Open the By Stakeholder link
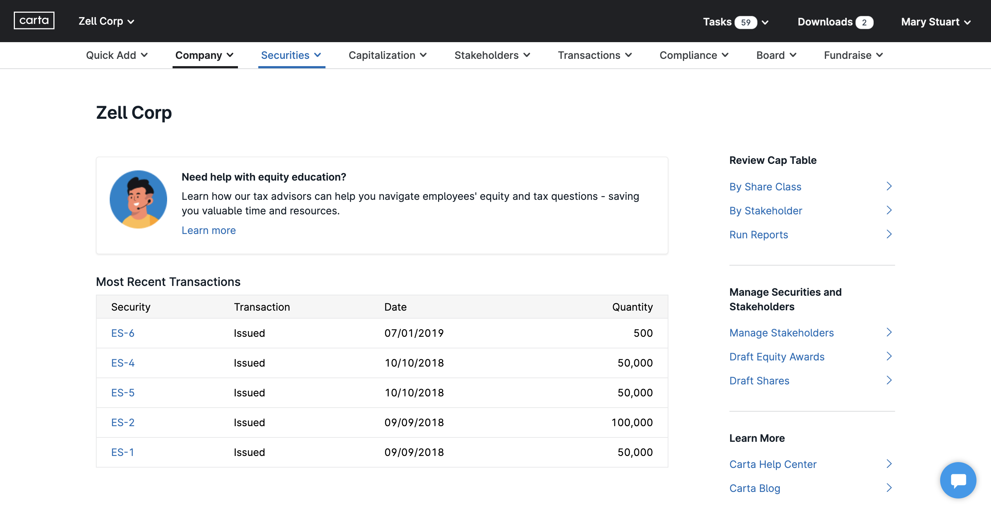The width and height of the screenshot is (991, 513). point(765,210)
